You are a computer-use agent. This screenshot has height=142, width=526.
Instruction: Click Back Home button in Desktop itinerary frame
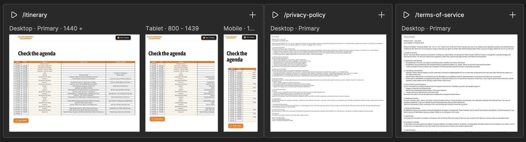[x=21, y=121]
